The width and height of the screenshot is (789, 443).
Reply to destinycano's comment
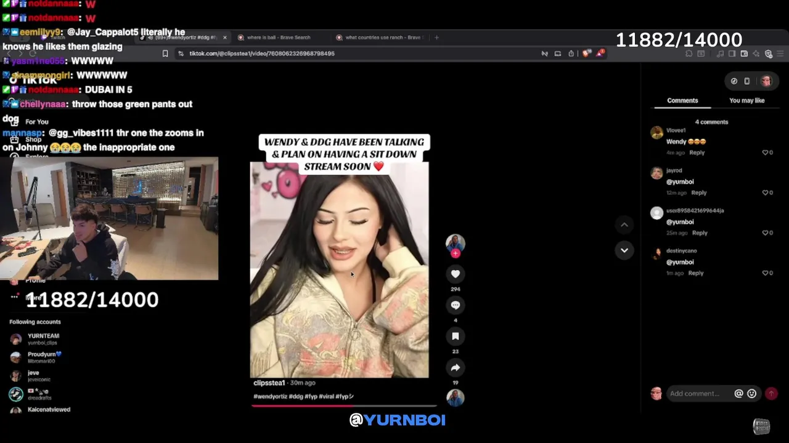pyautogui.click(x=695, y=273)
